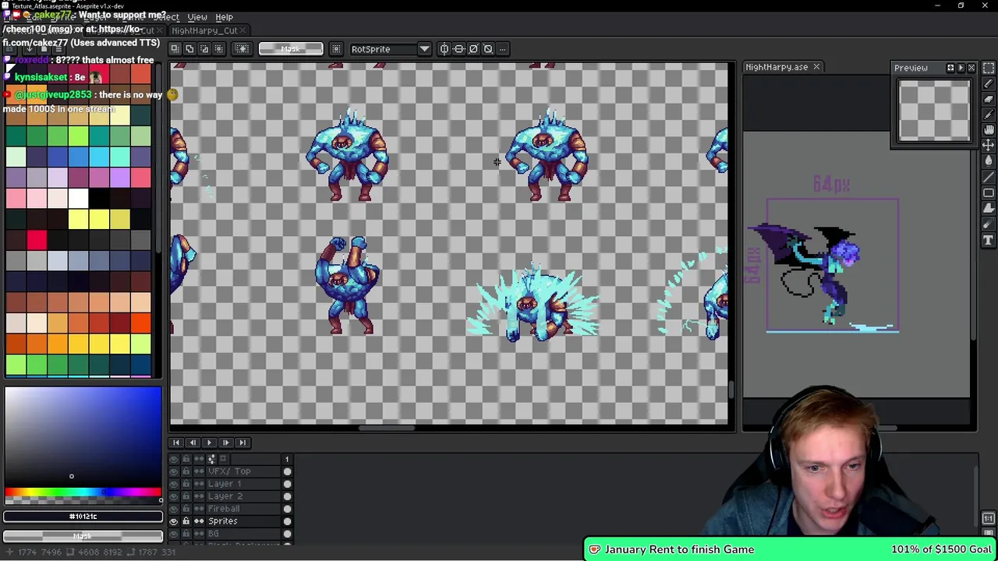Click foreground color hex #10121C field
The width and height of the screenshot is (998, 561).
[x=83, y=517]
